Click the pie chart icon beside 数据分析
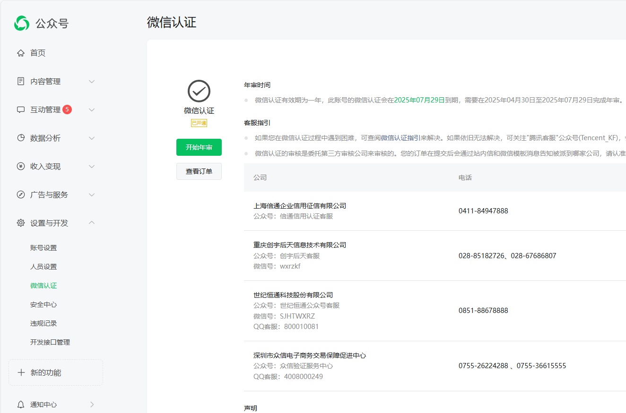The height and width of the screenshot is (413, 626). (x=21, y=138)
